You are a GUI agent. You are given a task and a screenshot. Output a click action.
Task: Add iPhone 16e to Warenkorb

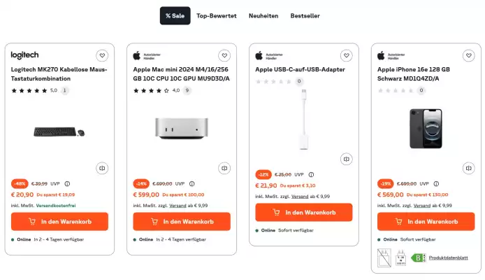pyautogui.click(x=426, y=221)
